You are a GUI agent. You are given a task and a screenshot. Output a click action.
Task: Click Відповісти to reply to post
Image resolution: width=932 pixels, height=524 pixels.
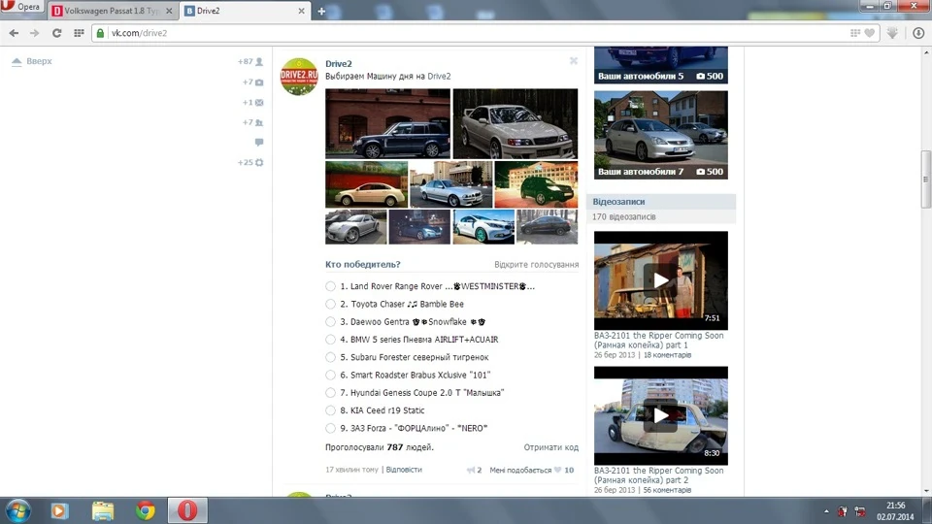(x=404, y=470)
